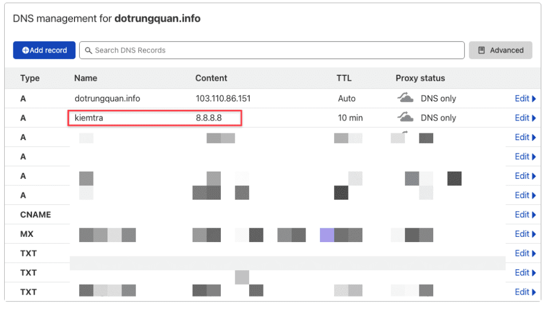
Task: Click gray cloud icon for dotrungquan.info record
Action: point(406,98)
